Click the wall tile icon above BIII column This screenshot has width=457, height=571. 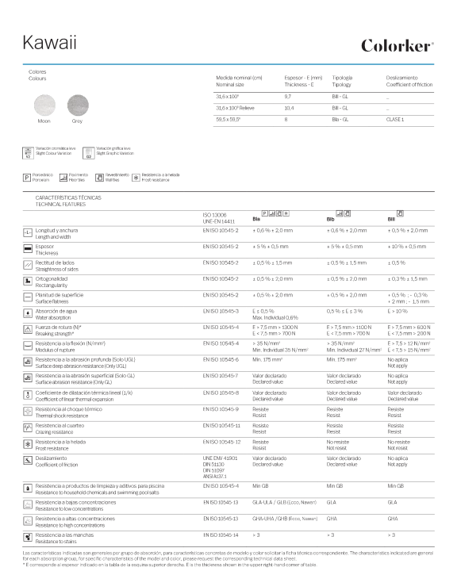(400, 213)
